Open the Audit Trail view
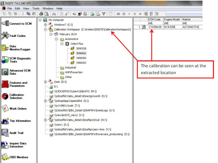This screenshot has width=218, height=163. 12,133
